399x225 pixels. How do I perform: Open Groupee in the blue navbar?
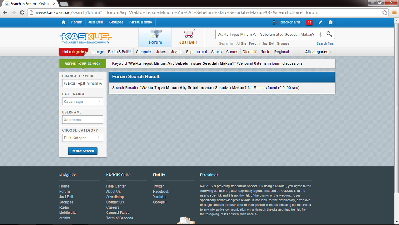point(116,22)
